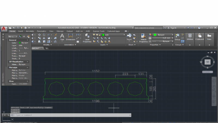218x123 pixels.
Task: Open the Utilities panel
Action: 190,37
